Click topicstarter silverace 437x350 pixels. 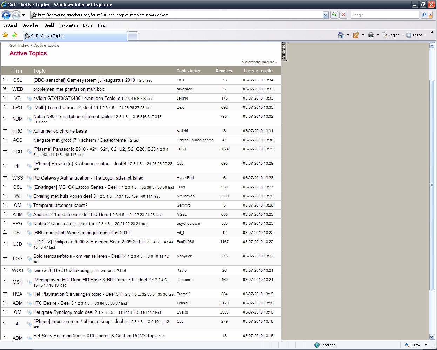(x=184, y=89)
